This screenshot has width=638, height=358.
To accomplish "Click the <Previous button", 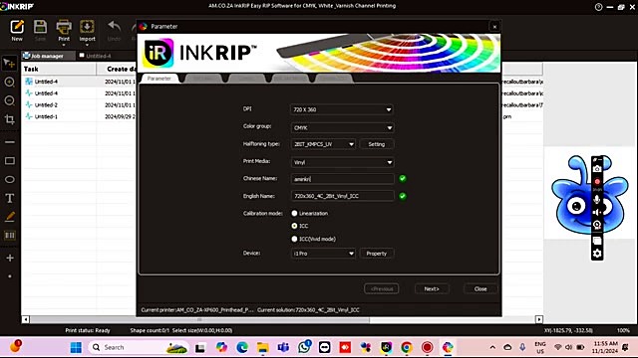I will click(x=382, y=289).
